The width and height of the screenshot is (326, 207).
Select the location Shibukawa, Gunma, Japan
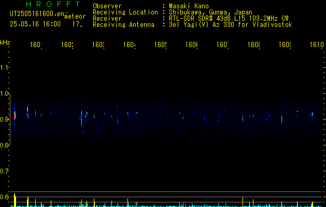pos(210,12)
